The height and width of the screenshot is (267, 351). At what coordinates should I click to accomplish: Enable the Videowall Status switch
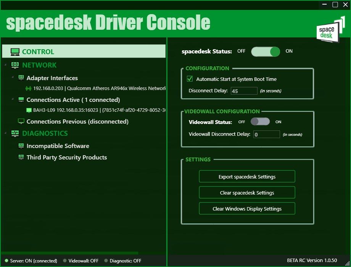(x=260, y=122)
